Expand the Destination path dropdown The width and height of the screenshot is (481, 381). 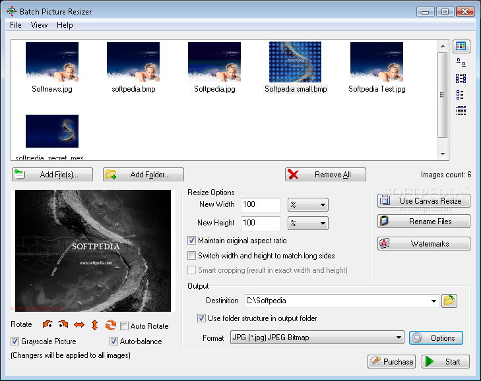coord(433,301)
